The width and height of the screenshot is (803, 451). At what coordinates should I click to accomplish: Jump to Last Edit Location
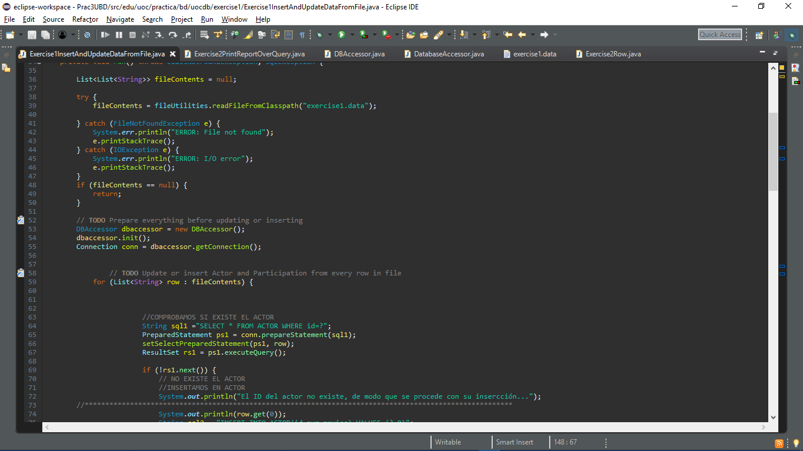click(508, 35)
